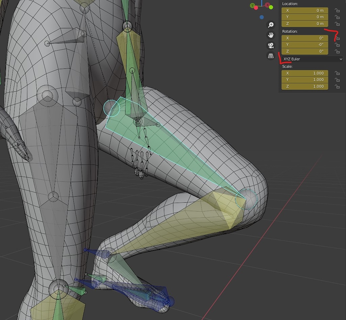Click the Rotation Y degree field
This screenshot has width=346, height=320.
[x=304, y=45]
